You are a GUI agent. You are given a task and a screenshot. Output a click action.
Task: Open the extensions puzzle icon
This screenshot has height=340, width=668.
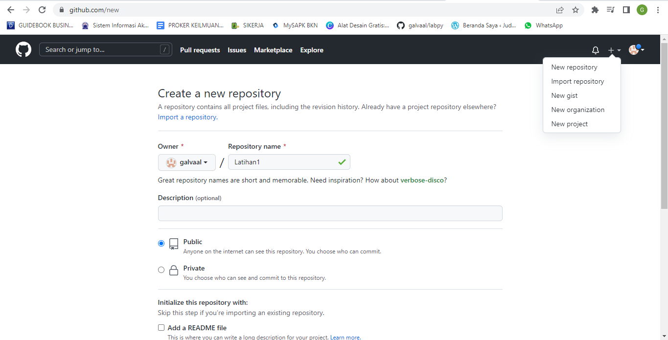click(595, 9)
